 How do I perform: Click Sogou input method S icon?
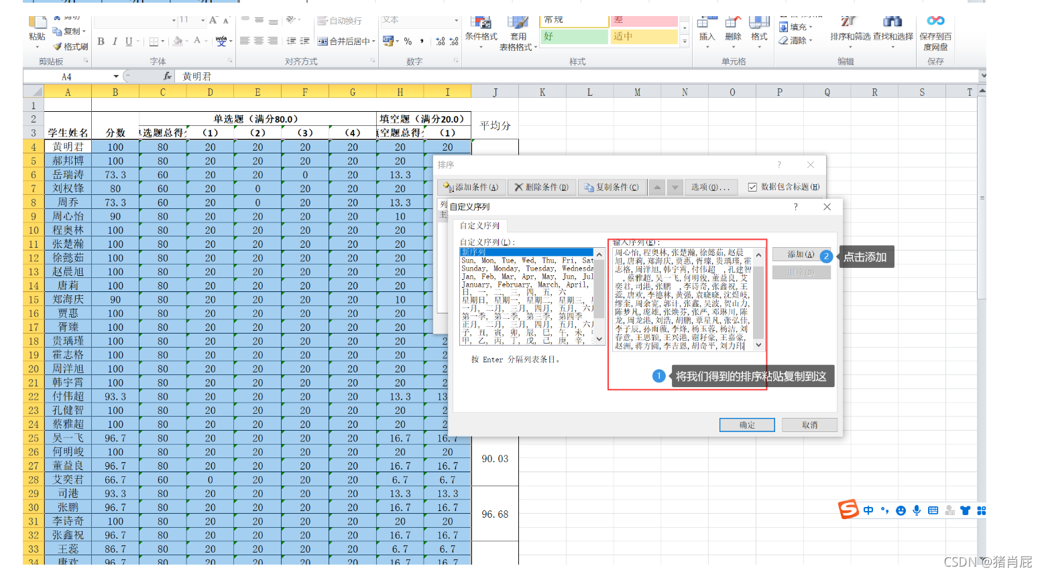coord(848,510)
